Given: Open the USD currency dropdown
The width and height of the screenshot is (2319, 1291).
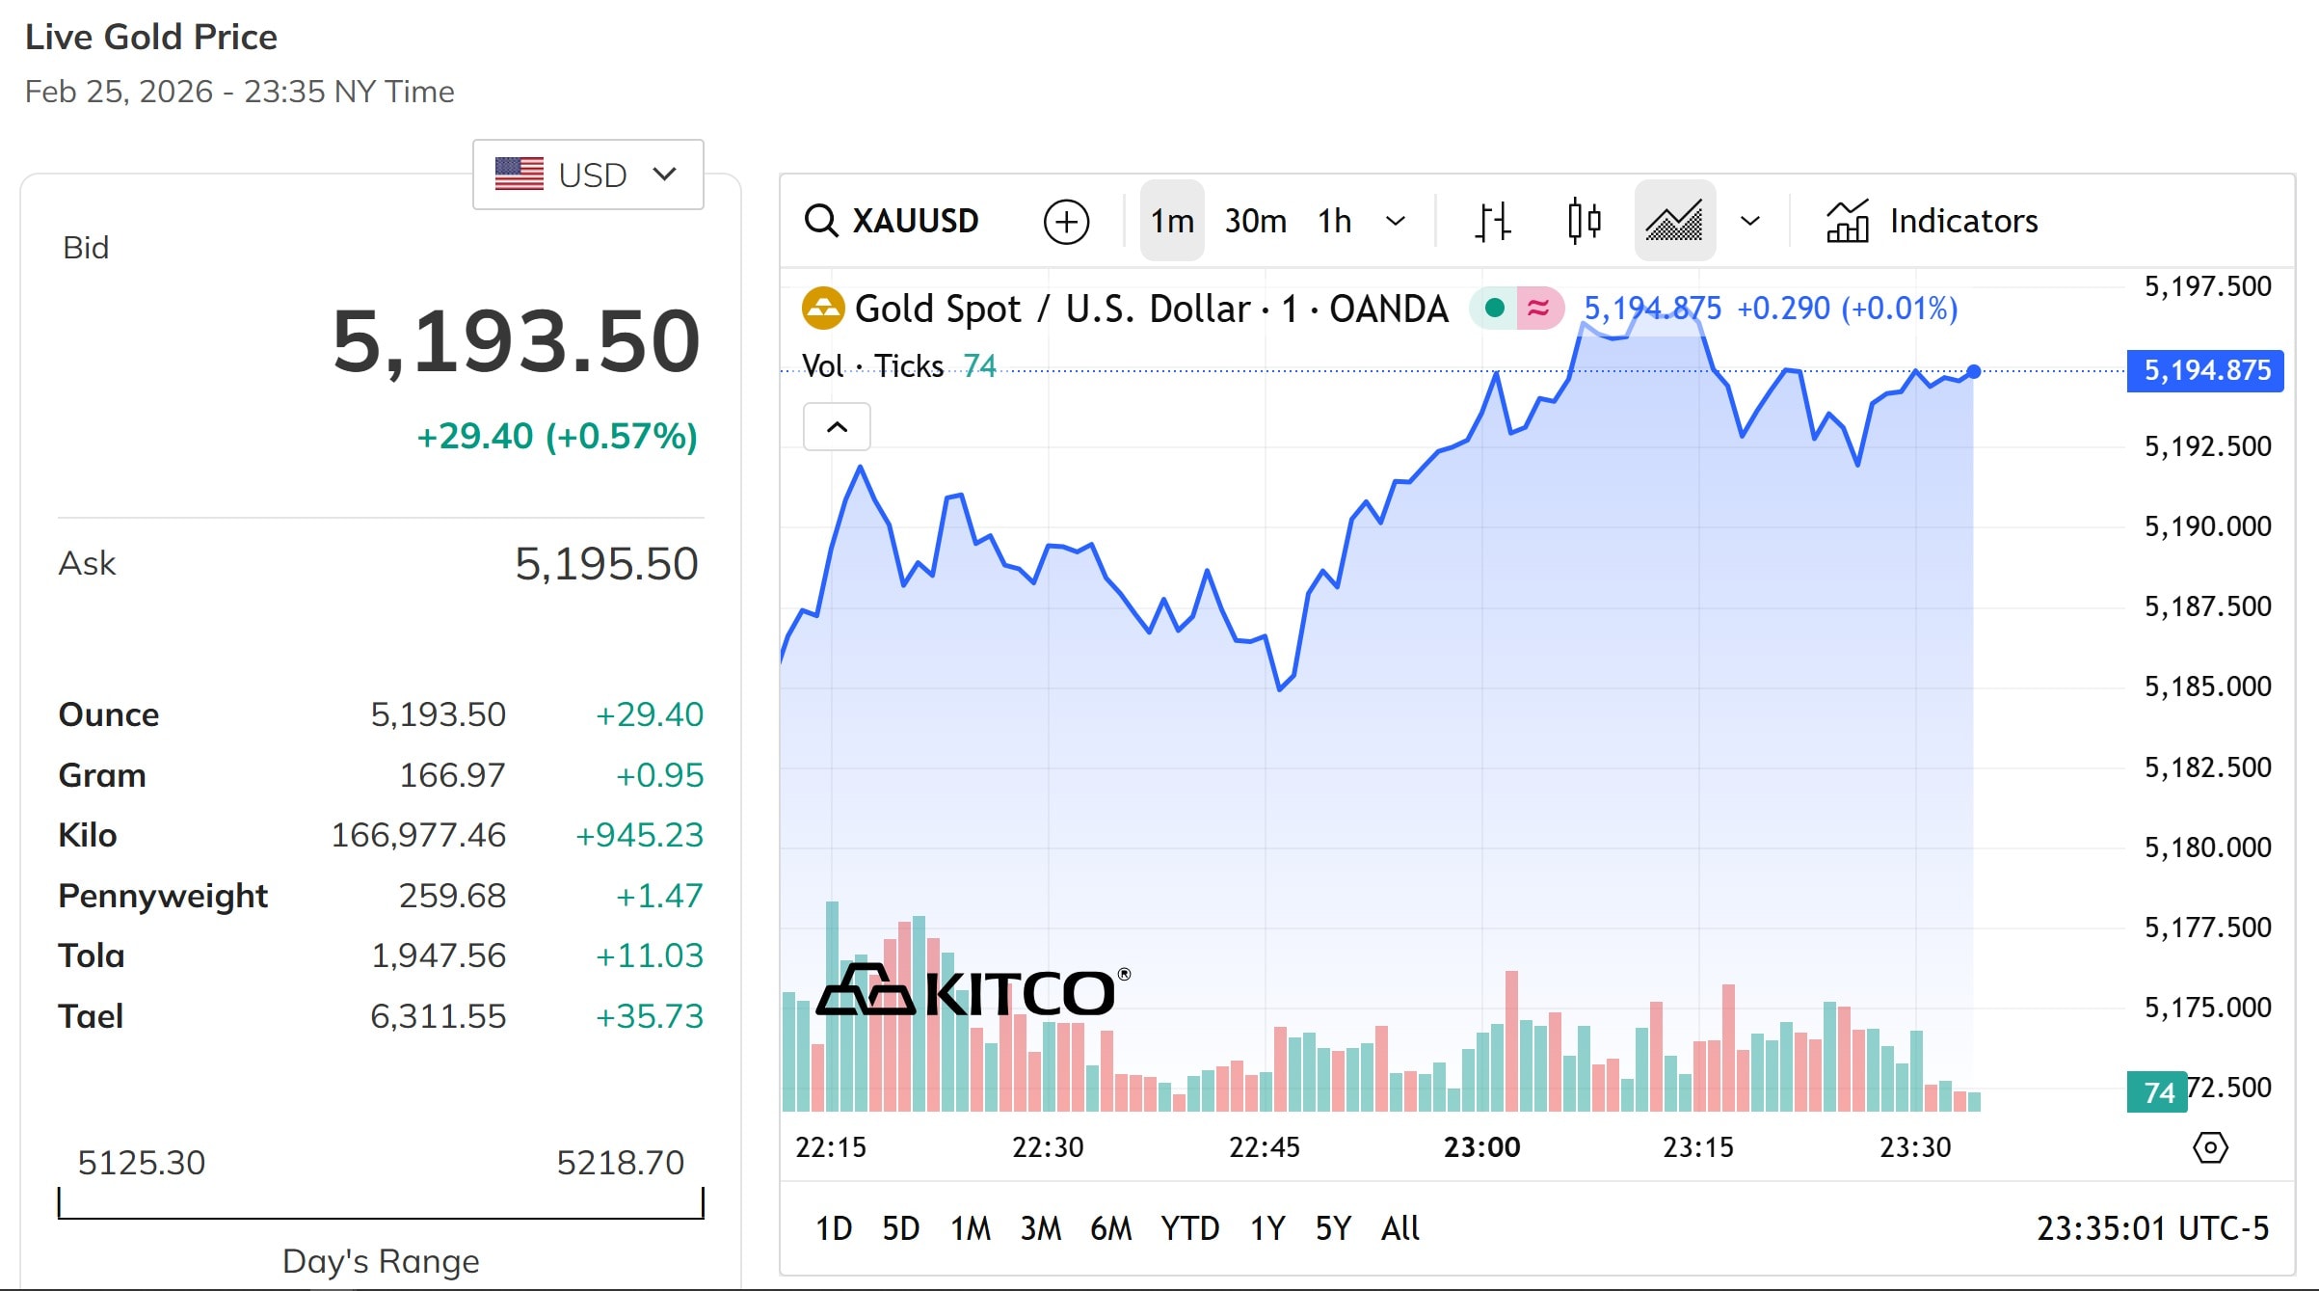Looking at the screenshot, I should (x=587, y=175).
